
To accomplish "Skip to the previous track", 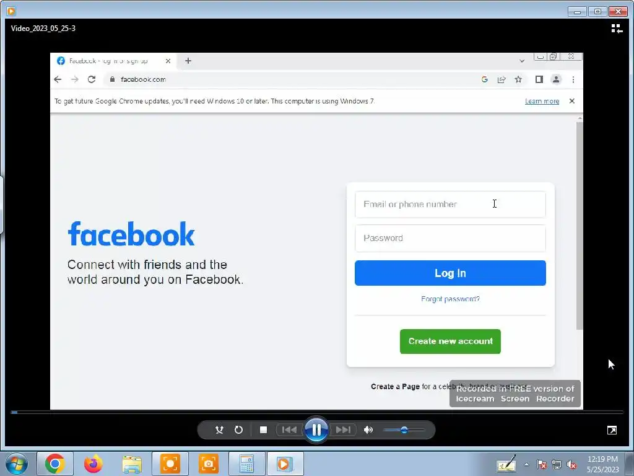I will coord(289,430).
